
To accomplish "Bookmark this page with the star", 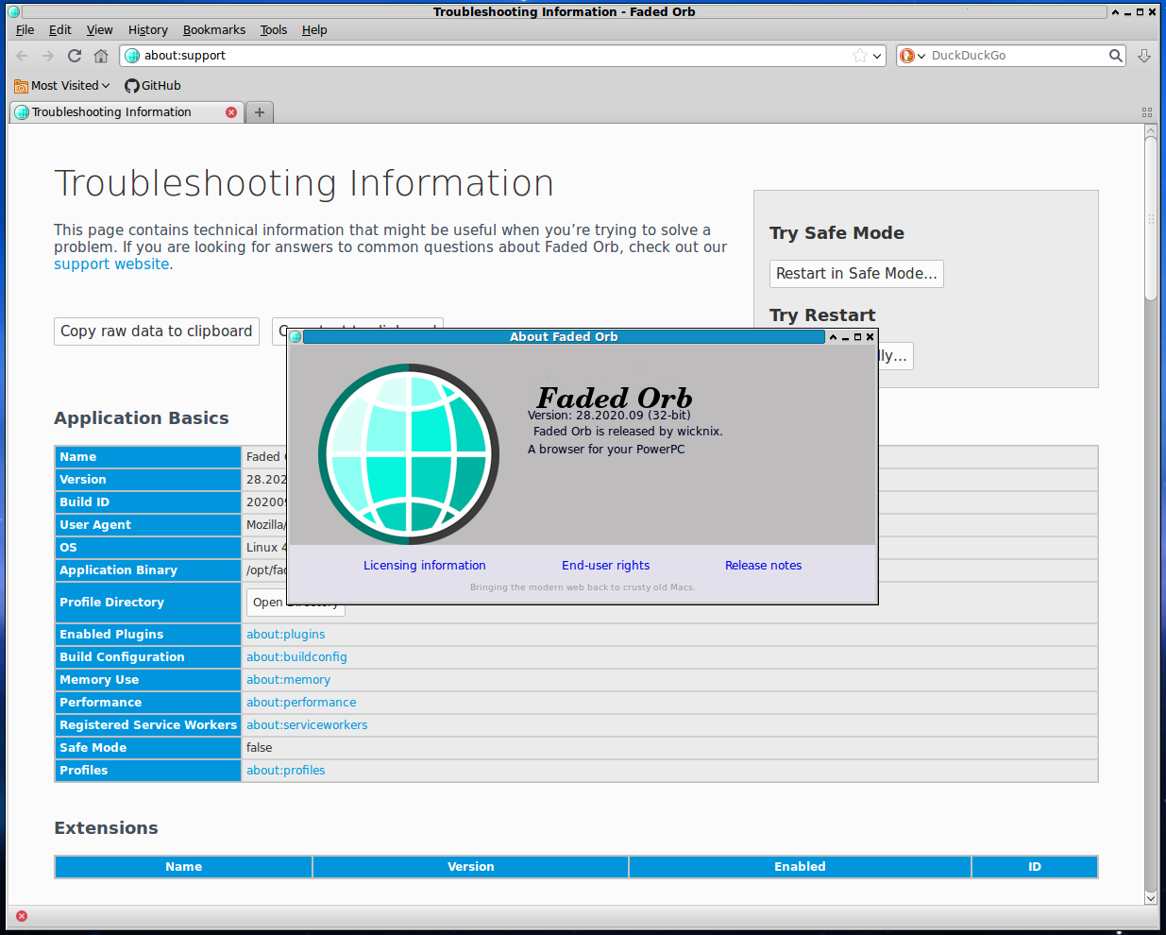I will [x=860, y=56].
